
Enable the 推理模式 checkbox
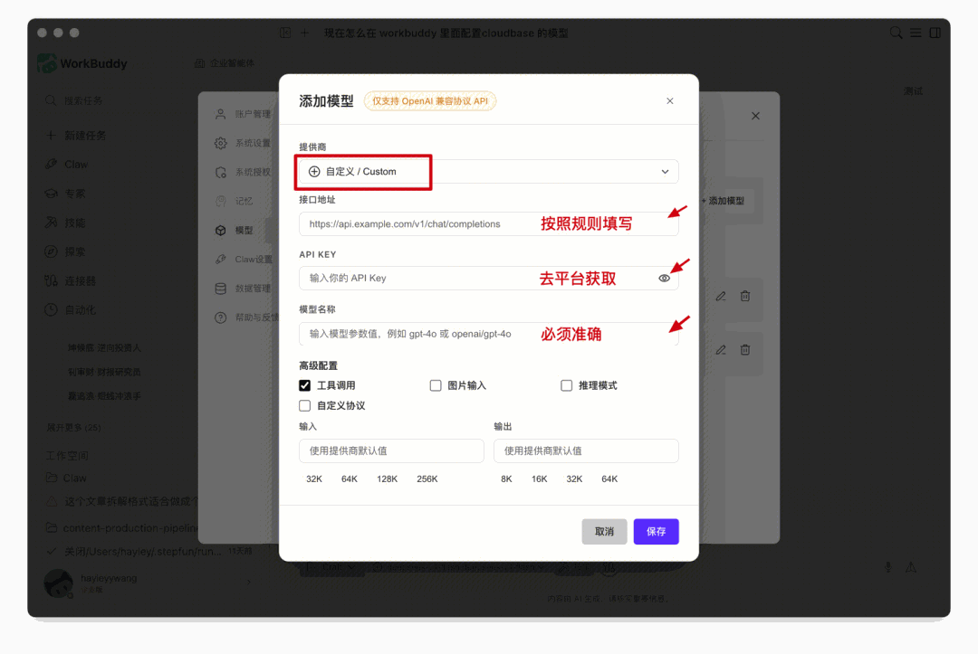tap(566, 385)
